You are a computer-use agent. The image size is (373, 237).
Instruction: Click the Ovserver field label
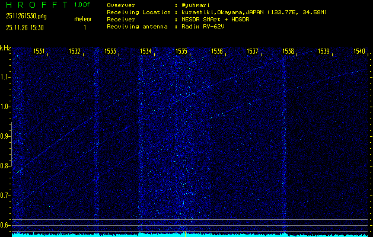pos(121,5)
